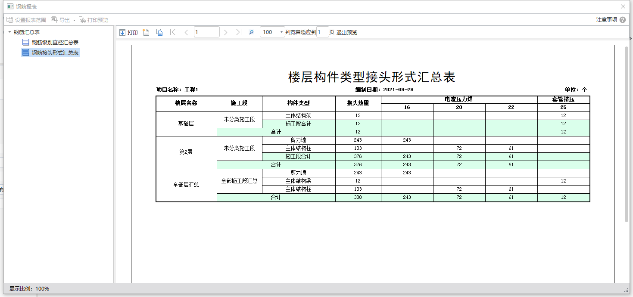Click 显示比例: 100% status text
Viewport: 633px width, 297px height.
click(29, 289)
